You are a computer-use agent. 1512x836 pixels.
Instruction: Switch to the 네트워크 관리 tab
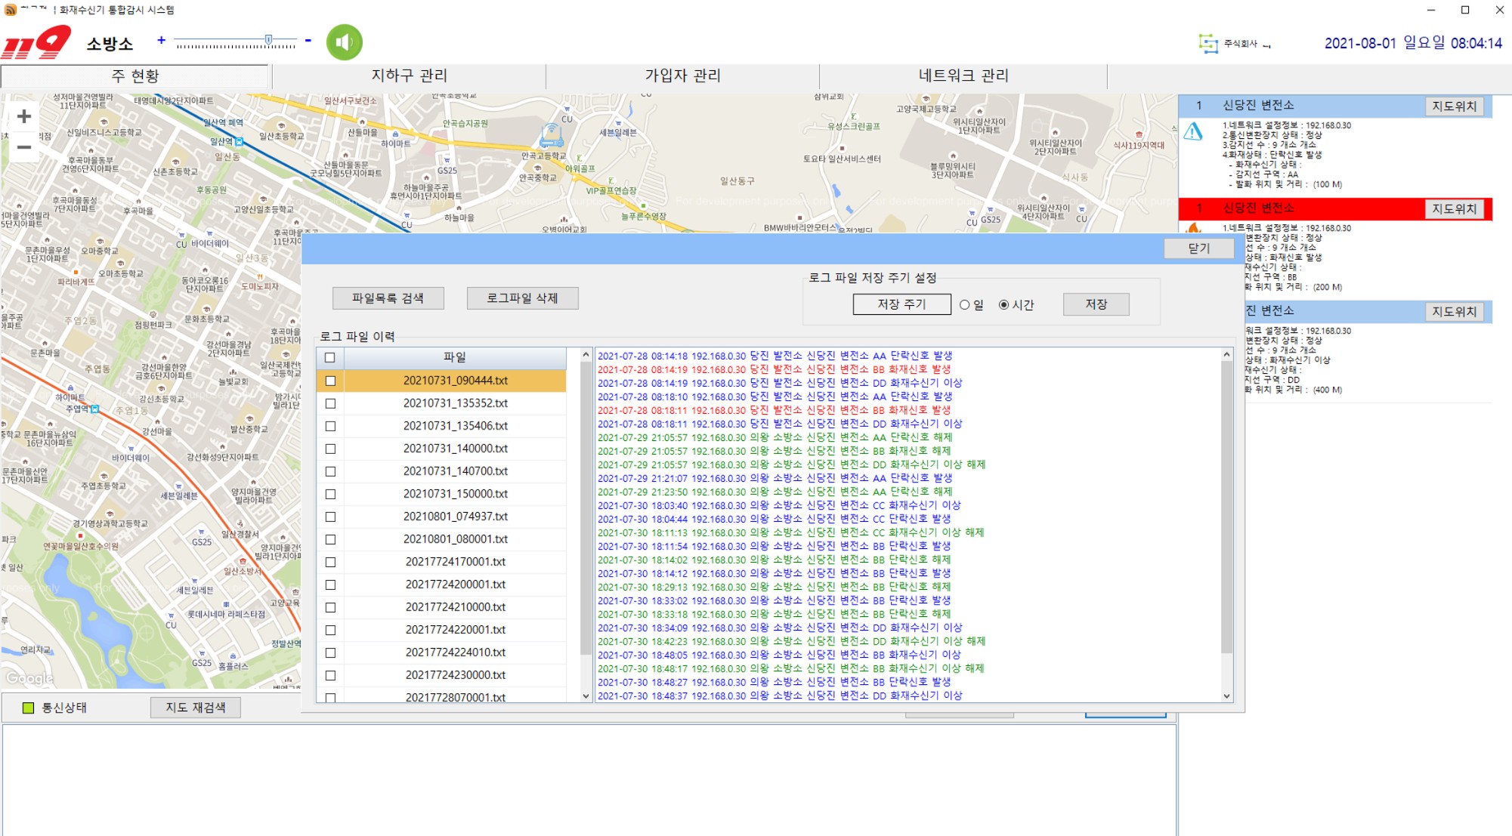pyautogui.click(x=963, y=76)
